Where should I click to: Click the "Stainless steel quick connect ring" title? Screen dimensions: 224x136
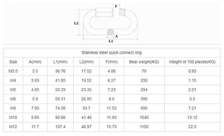click(112, 53)
